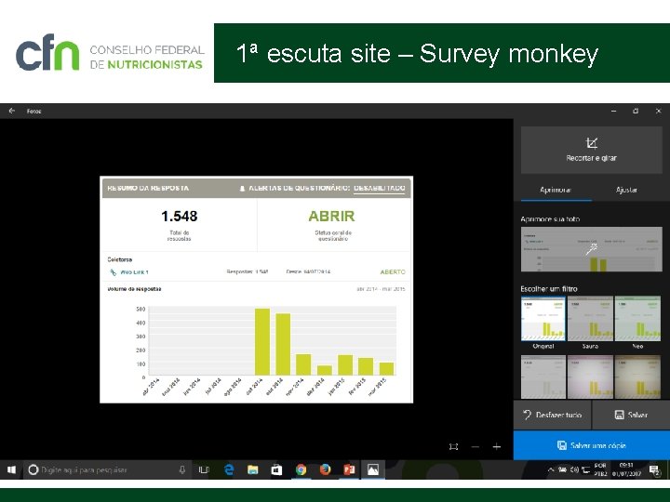Switch to PowerPoint in the taskbar
Viewport: 670px width, 502px height.
pyautogui.click(x=349, y=469)
